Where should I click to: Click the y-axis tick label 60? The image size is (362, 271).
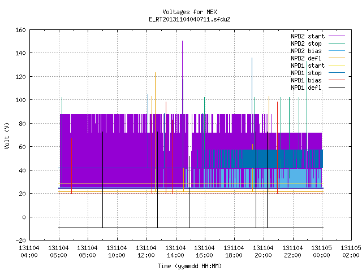pyautogui.click(x=22, y=147)
